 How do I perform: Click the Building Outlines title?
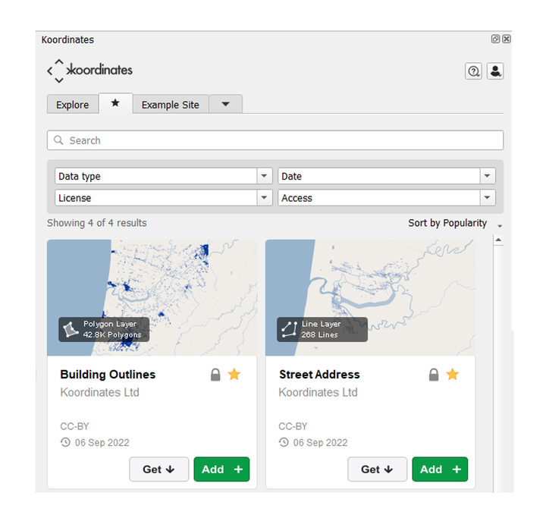click(108, 375)
